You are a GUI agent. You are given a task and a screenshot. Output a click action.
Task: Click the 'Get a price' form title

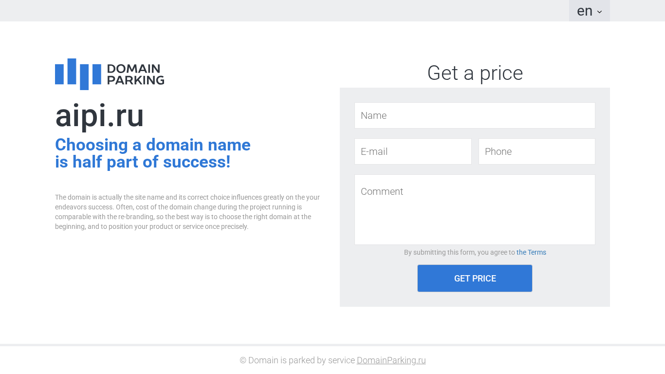[475, 73]
